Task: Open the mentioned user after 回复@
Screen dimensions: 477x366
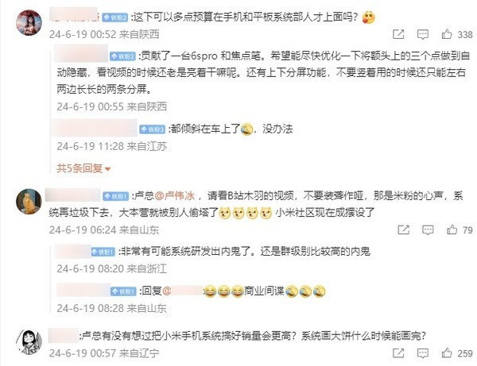Action: (187, 291)
